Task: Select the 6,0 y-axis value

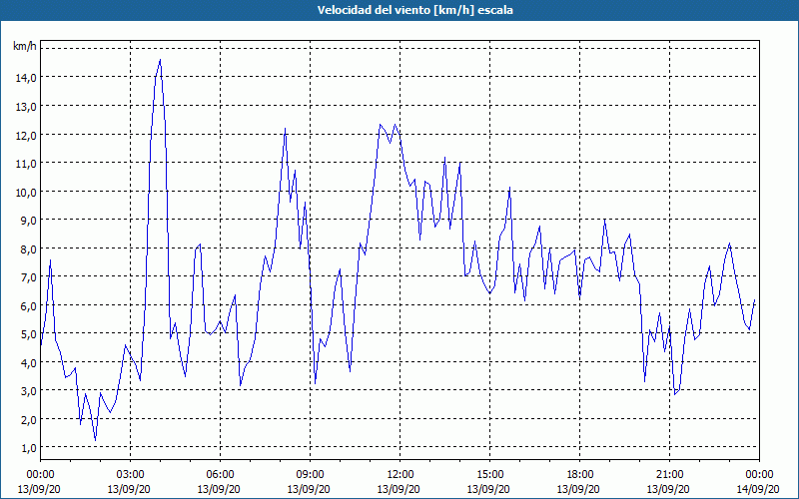Action: [28, 306]
